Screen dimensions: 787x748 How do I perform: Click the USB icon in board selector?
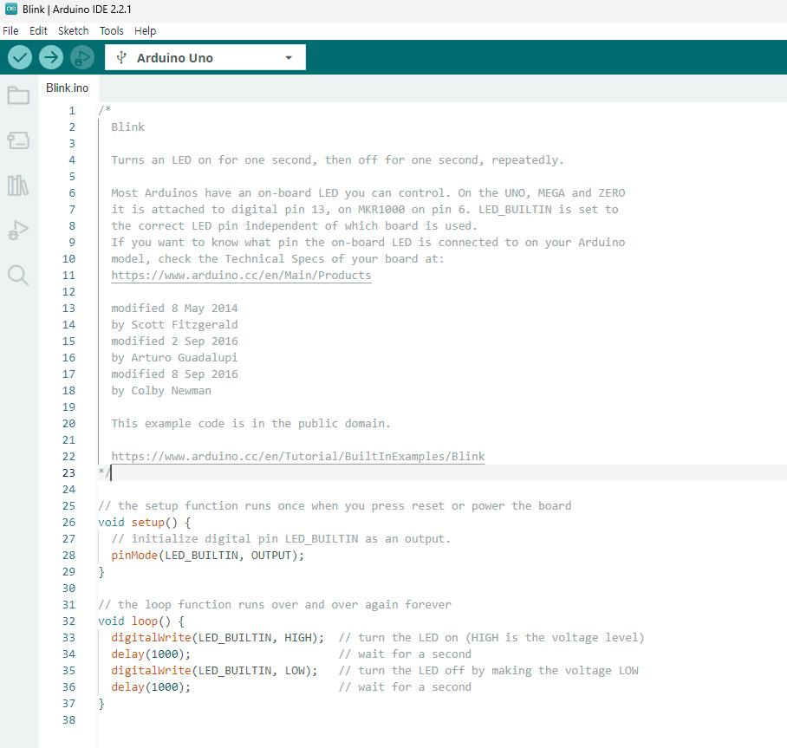point(121,58)
